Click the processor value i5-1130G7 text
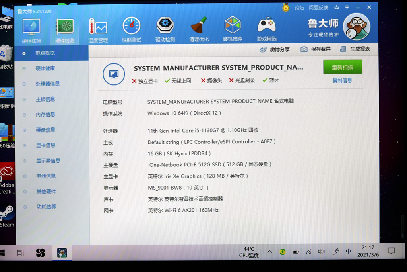The width and height of the screenshot is (407, 272). point(203,130)
